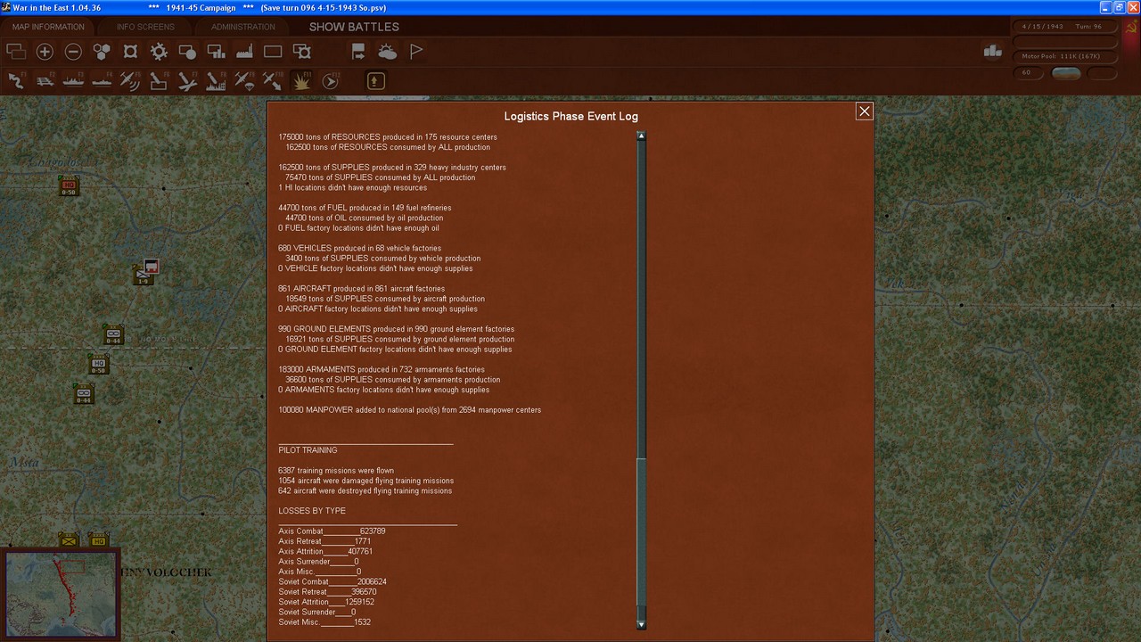Select the F5 air recon icon
The height and width of the screenshot is (642, 1141).
130,81
